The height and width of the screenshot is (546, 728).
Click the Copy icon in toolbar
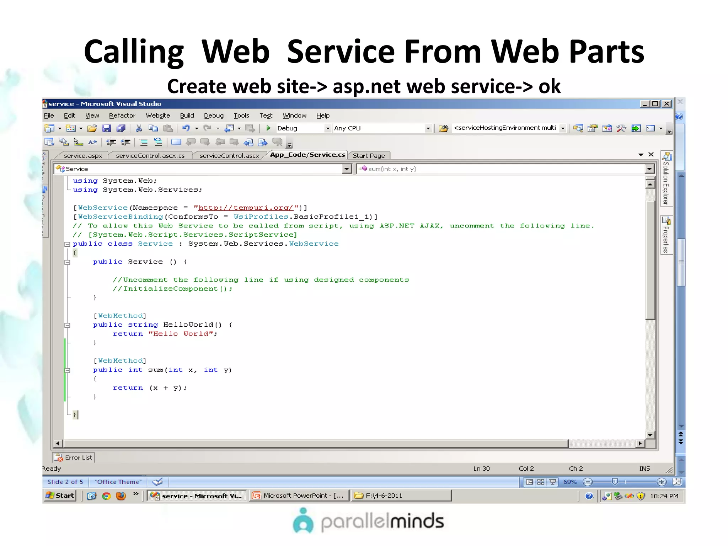(153, 128)
